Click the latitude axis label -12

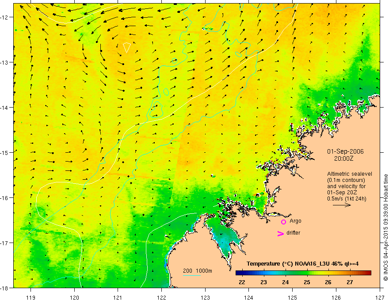click(5, 17)
